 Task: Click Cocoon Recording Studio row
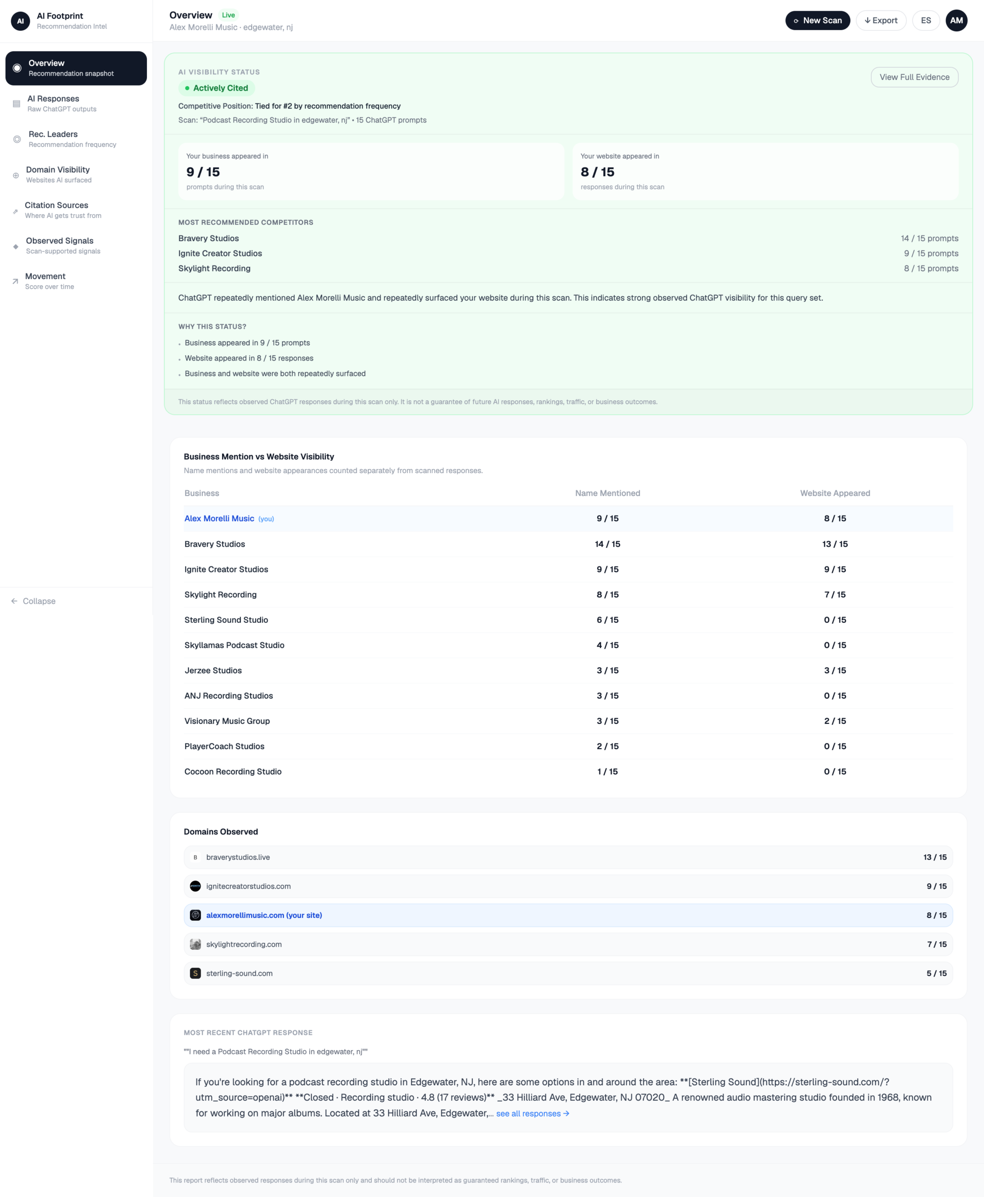(568, 772)
